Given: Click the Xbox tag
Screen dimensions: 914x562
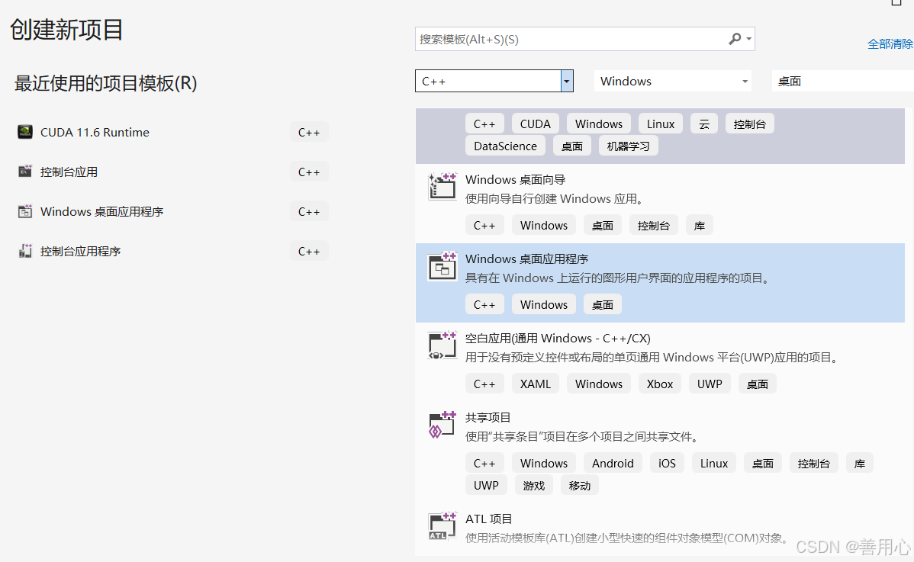Looking at the screenshot, I should click(660, 384).
